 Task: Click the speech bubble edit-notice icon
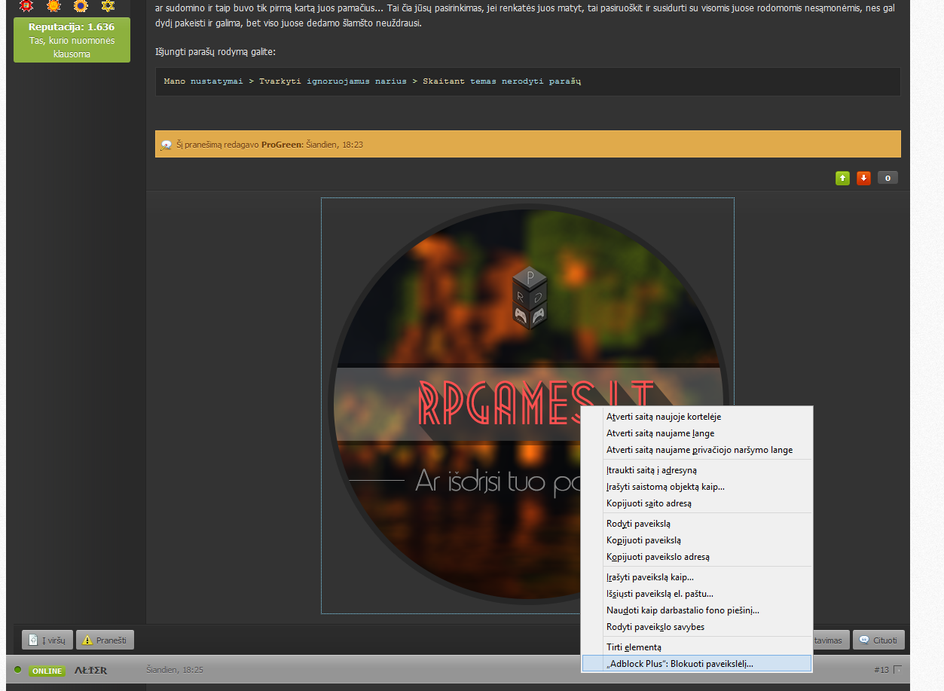coord(166,144)
